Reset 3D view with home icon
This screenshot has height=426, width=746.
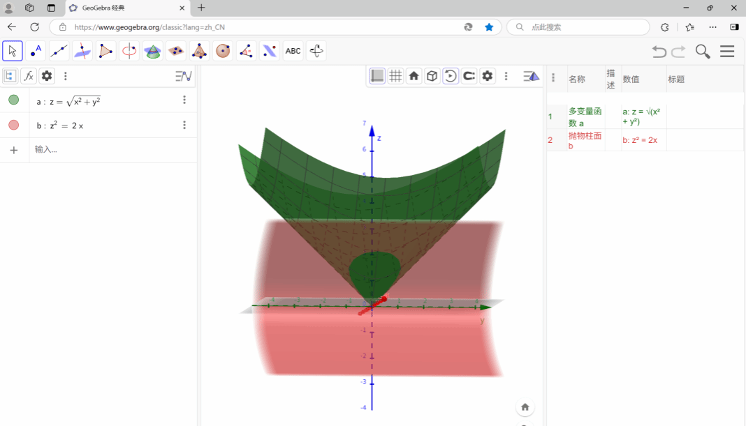pyautogui.click(x=414, y=76)
